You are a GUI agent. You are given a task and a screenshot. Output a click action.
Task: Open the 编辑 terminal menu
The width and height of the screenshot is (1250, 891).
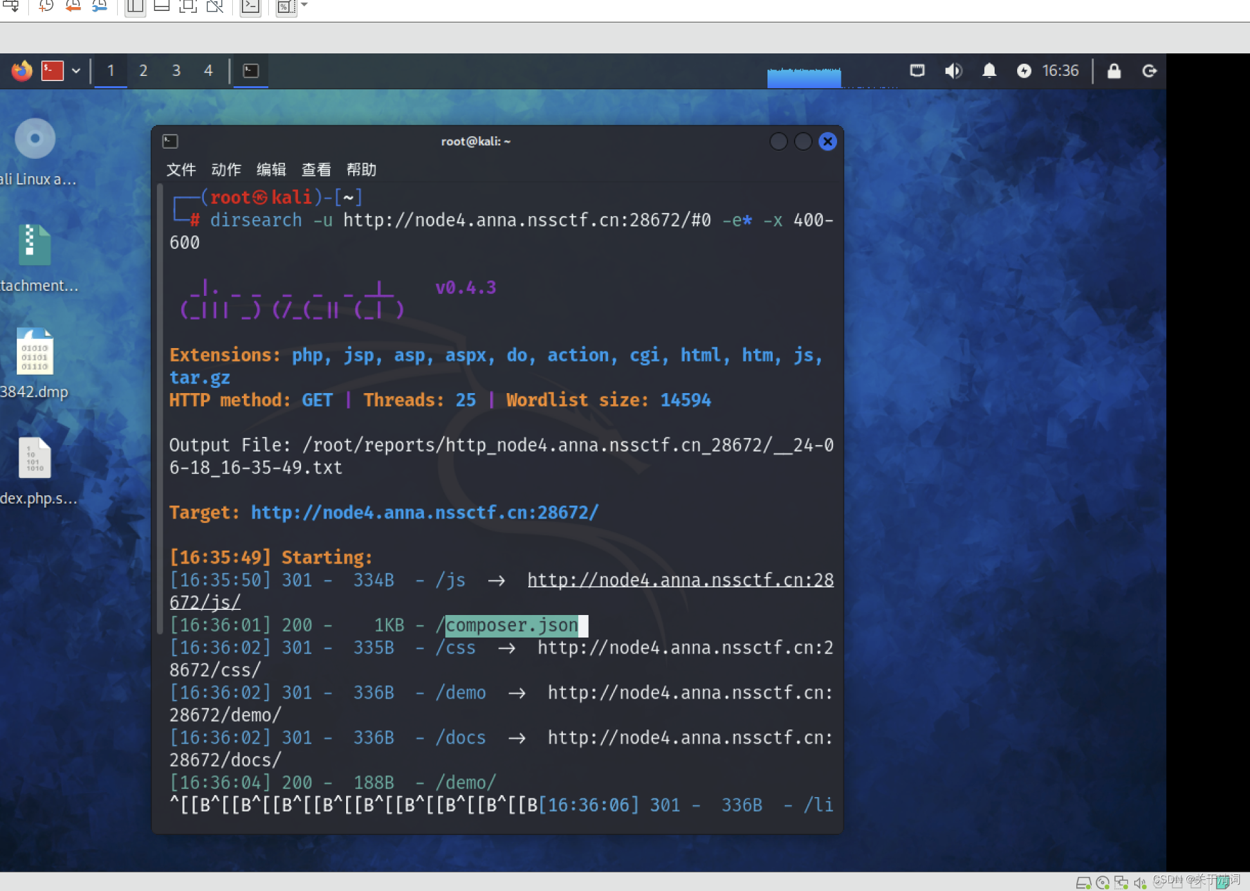coord(271,170)
